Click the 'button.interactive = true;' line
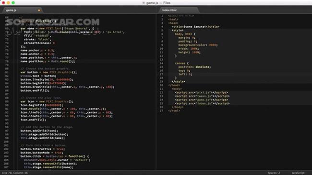This screenshot has width=312, height=175. coord(43,149)
